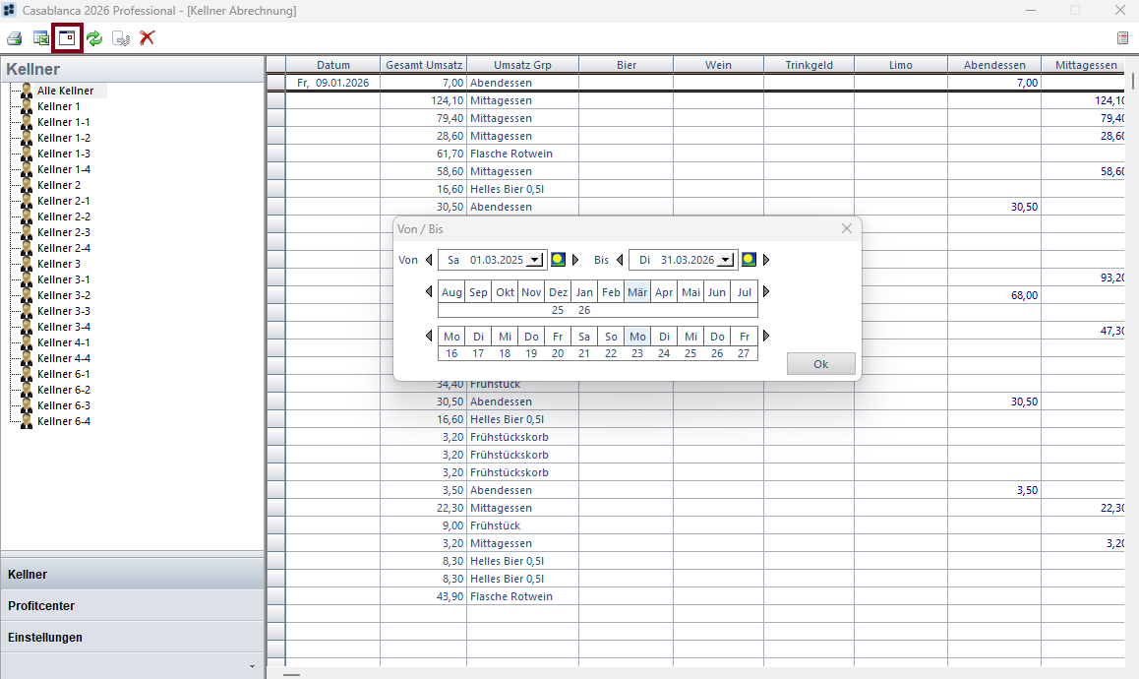
Task: Click the data export toolbar icon
Action: tap(120, 37)
